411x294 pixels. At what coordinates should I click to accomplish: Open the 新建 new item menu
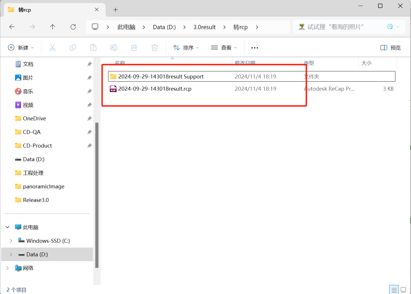[21, 48]
